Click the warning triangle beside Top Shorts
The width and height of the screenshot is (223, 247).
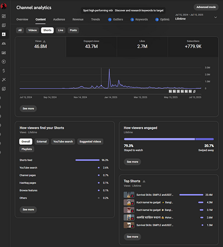pos(144,181)
